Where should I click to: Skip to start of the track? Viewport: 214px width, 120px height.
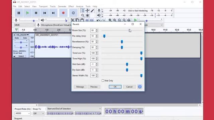(44, 13)
